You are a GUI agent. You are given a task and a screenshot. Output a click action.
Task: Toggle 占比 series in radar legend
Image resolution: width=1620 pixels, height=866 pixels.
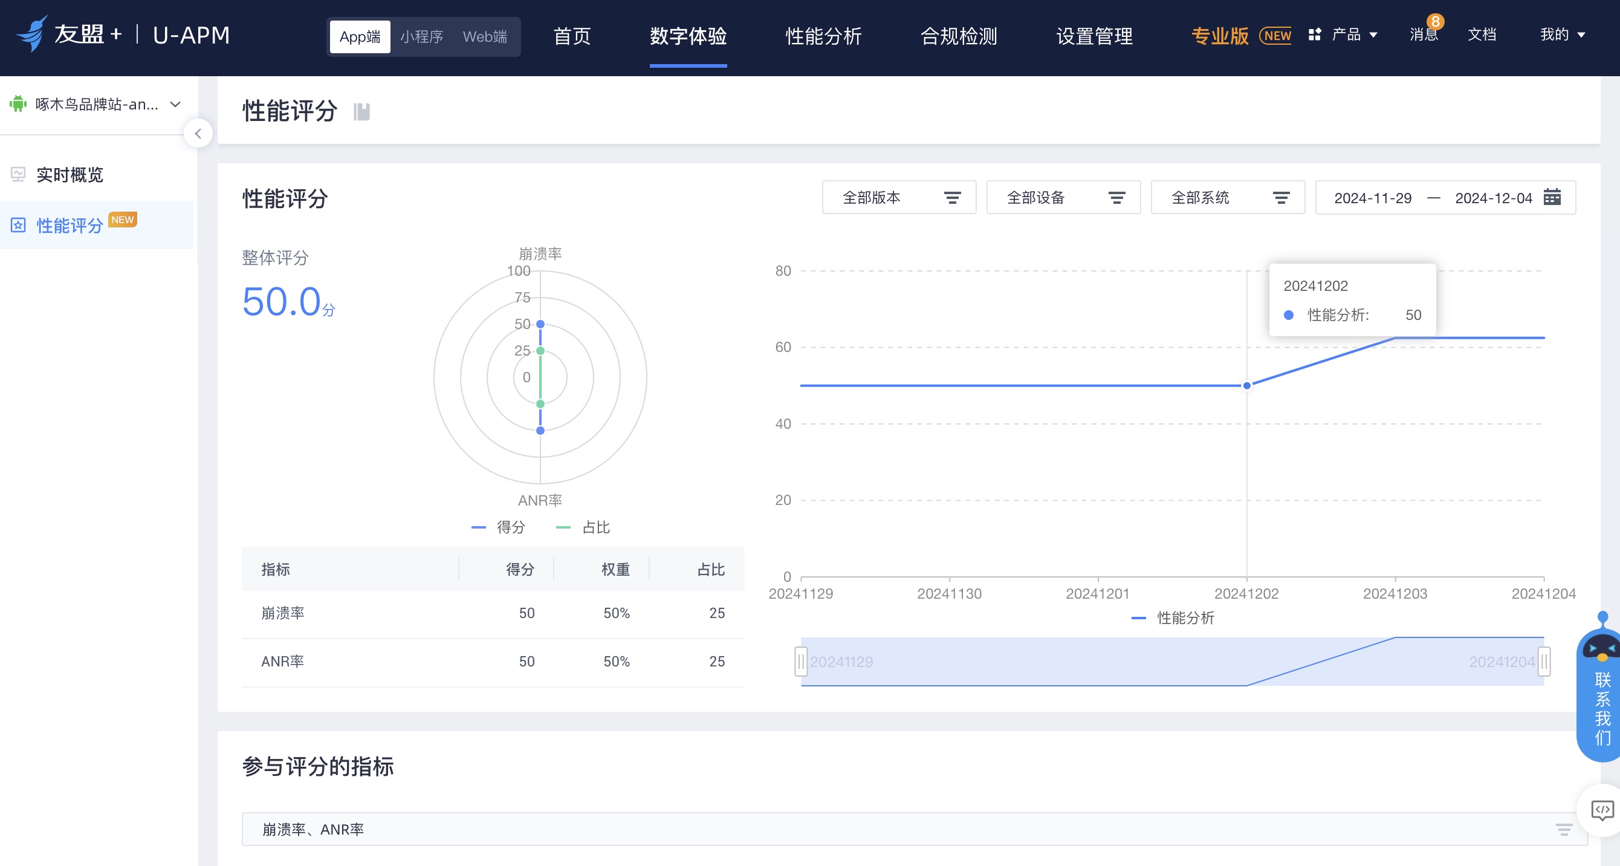tap(583, 527)
